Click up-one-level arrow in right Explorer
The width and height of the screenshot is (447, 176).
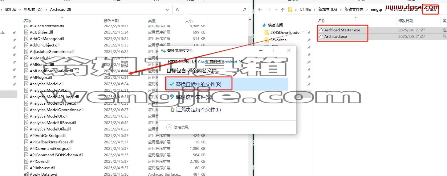283,10
